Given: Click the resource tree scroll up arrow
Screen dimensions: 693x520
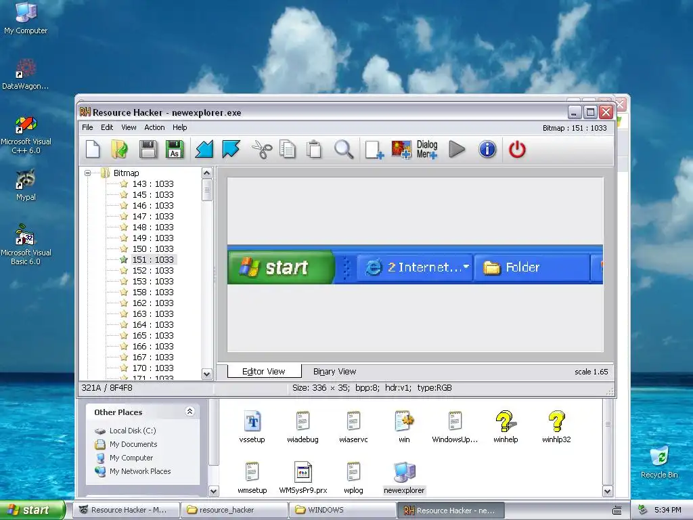Looking at the screenshot, I should (206, 173).
